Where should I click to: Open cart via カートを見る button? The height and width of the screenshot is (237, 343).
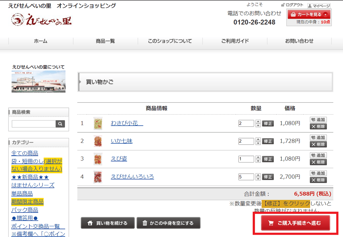click(x=309, y=15)
